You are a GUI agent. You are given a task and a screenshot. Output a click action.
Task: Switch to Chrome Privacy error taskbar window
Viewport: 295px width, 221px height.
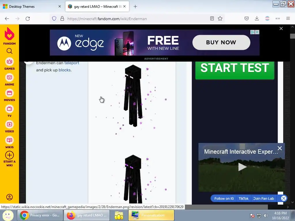point(40,215)
